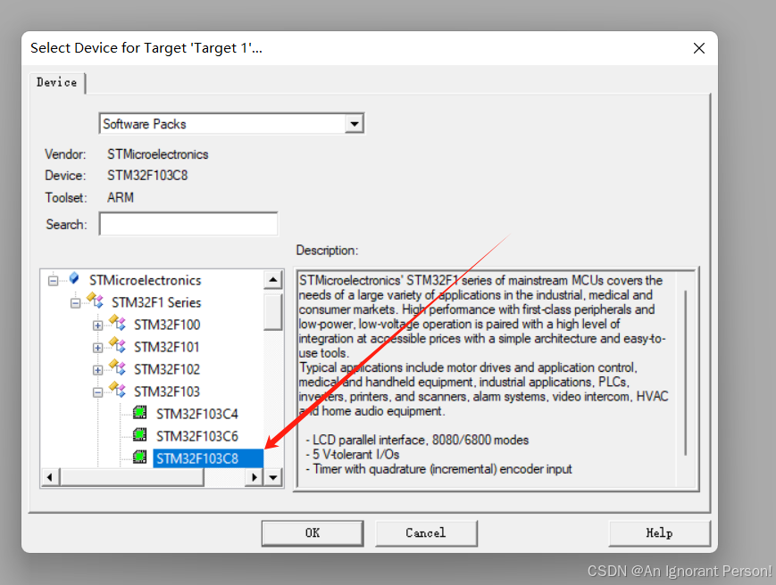776x585 pixels.
Task: Select the STM32F100 tree label
Action: click(x=167, y=325)
